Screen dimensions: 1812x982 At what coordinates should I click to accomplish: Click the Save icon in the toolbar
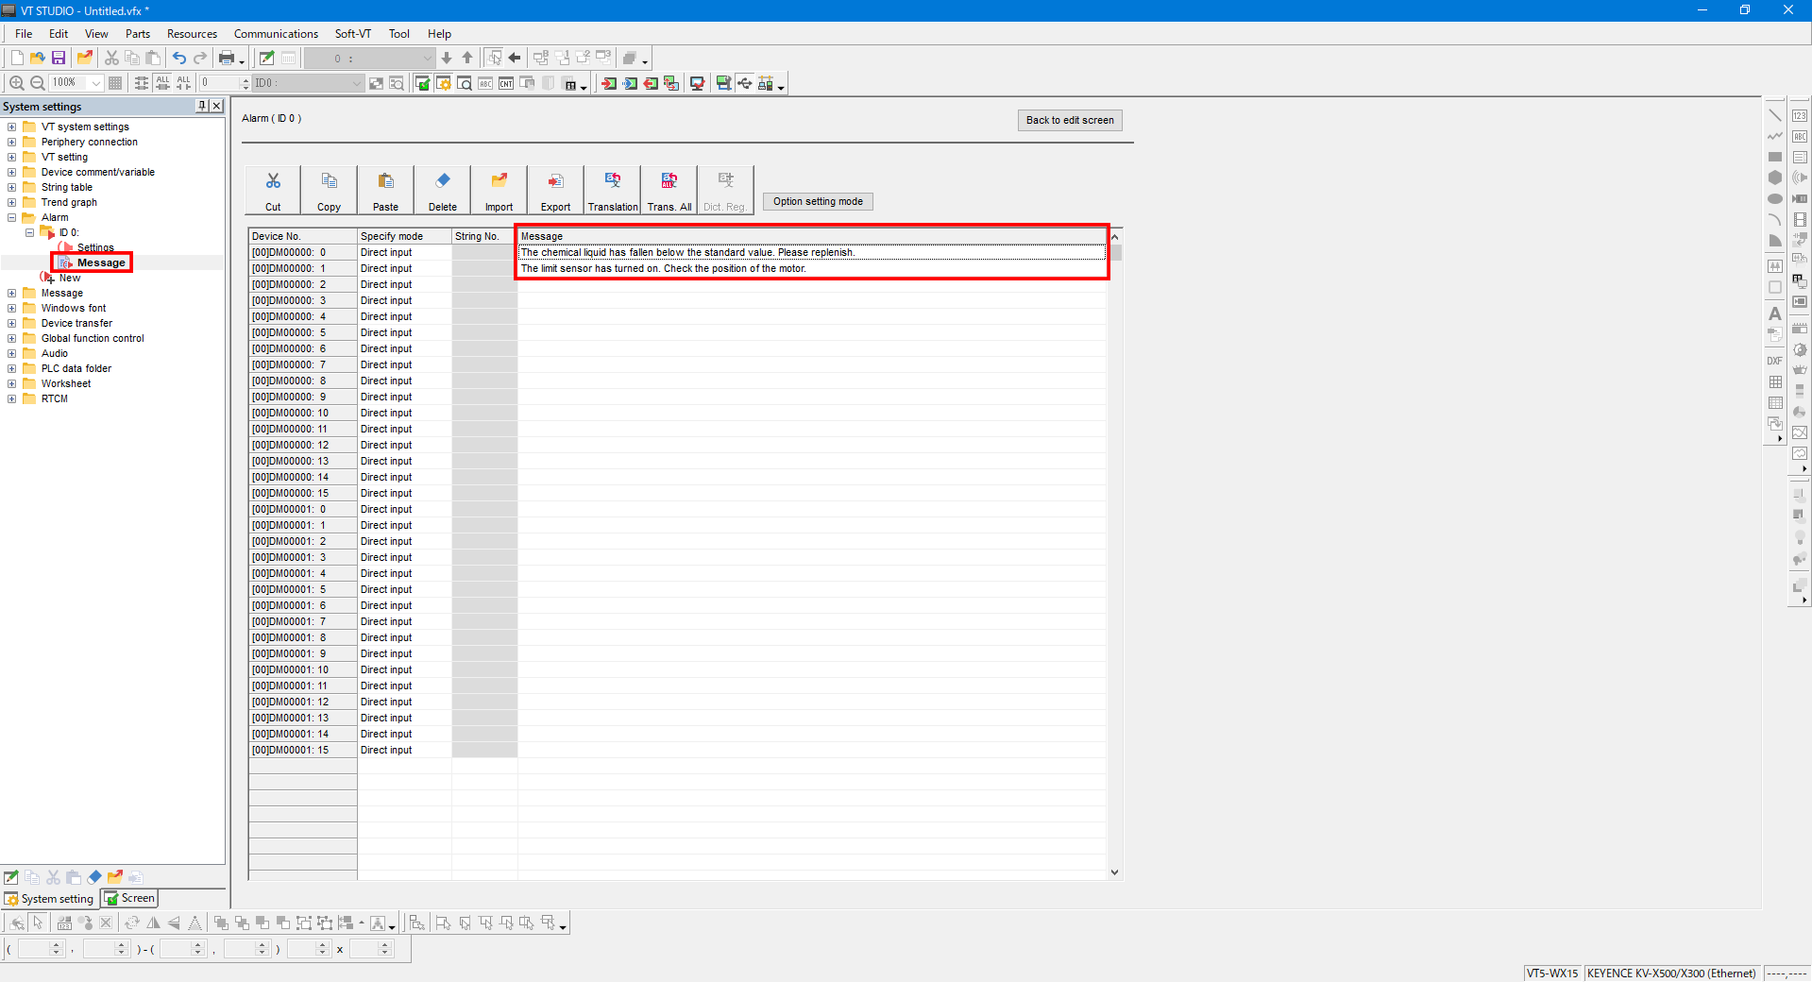pyautogui.click(x=59, y=58)
